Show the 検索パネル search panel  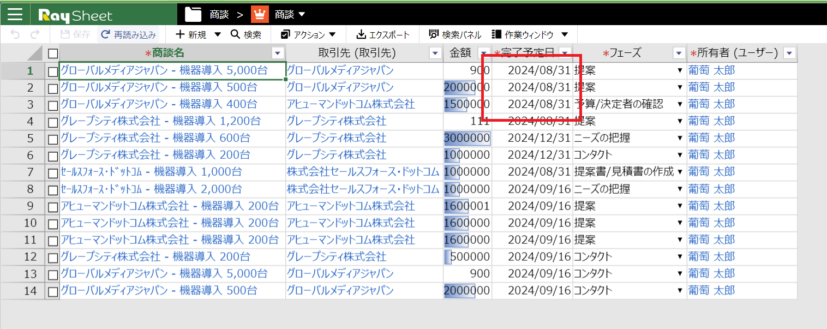(455, 34)
